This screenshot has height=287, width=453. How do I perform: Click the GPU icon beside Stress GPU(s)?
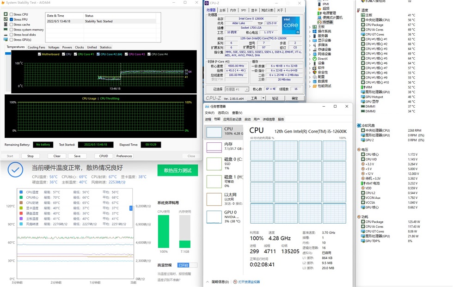point(6,39)
